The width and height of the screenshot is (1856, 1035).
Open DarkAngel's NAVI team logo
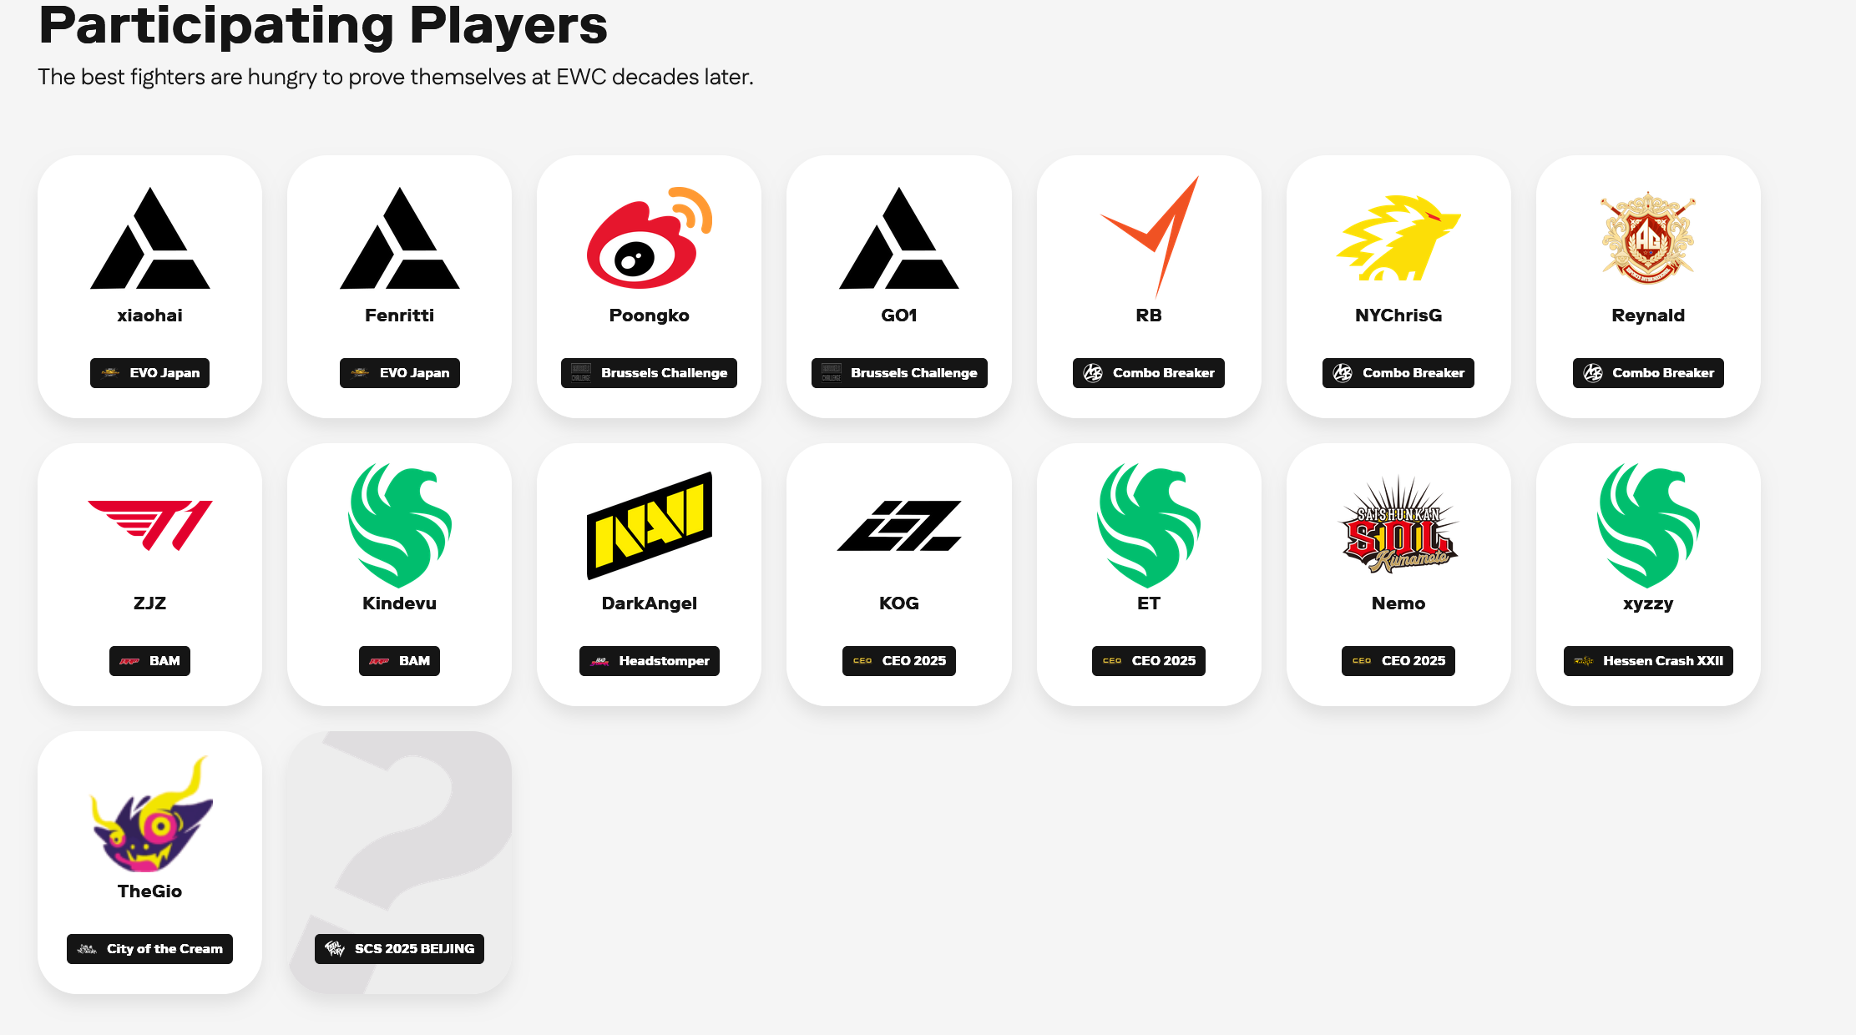point(650,526)
